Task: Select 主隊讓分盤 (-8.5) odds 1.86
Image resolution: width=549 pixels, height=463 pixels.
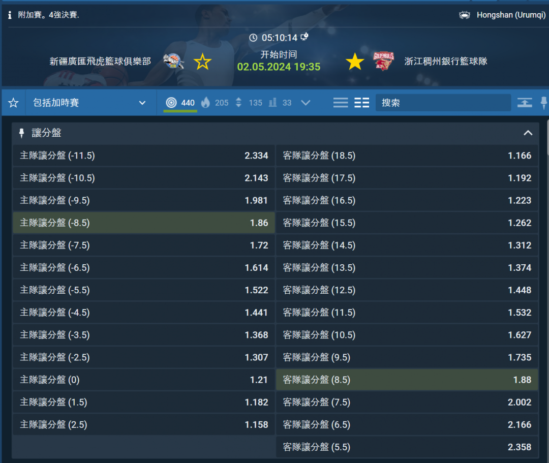Action: (x=144, y=223)
